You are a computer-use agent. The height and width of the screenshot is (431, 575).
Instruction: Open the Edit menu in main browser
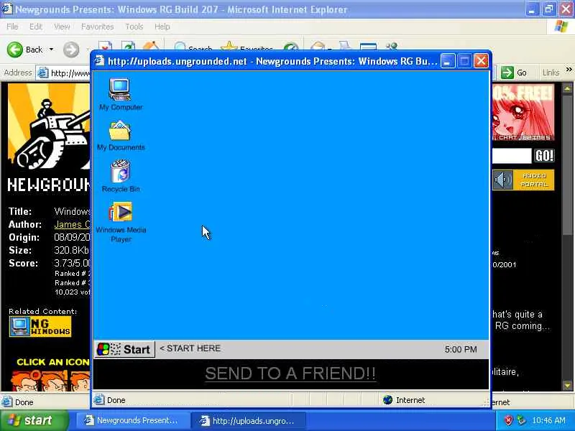click(x=35, y=27)
